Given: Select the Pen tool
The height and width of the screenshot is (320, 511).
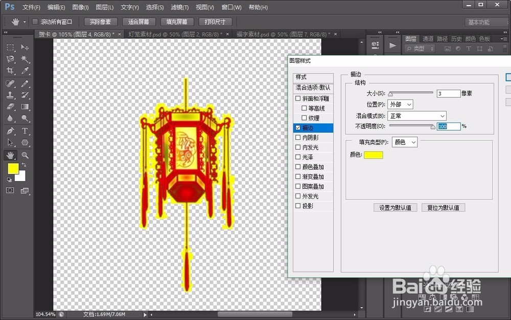Looking at the screenshot, I should 10,131.
